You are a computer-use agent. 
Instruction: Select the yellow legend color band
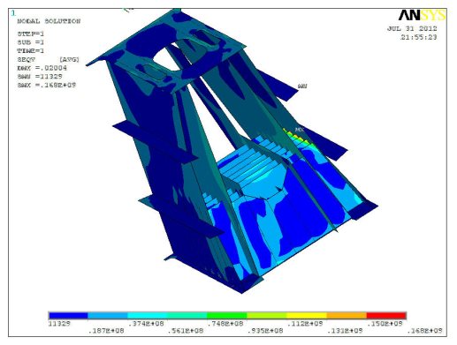click(x=307, y=316)
